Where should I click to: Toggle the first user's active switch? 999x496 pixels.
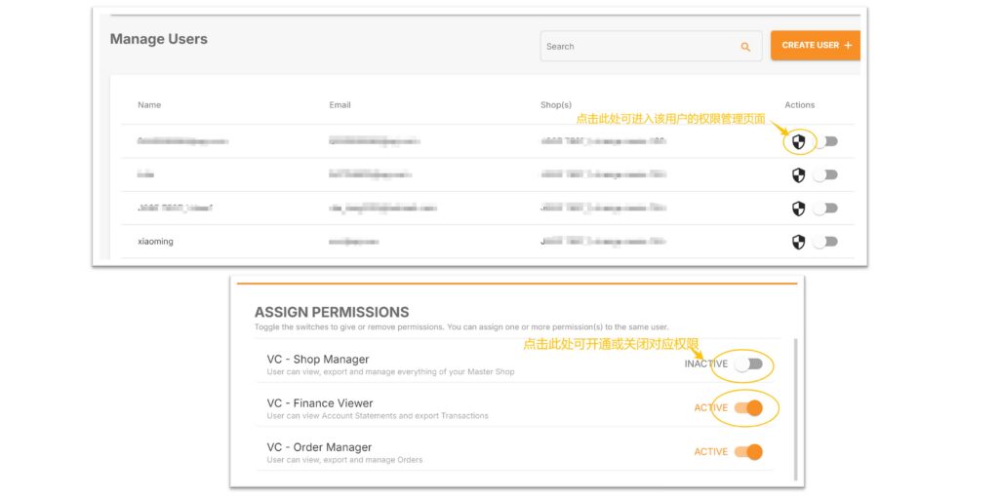click(825, 141)
